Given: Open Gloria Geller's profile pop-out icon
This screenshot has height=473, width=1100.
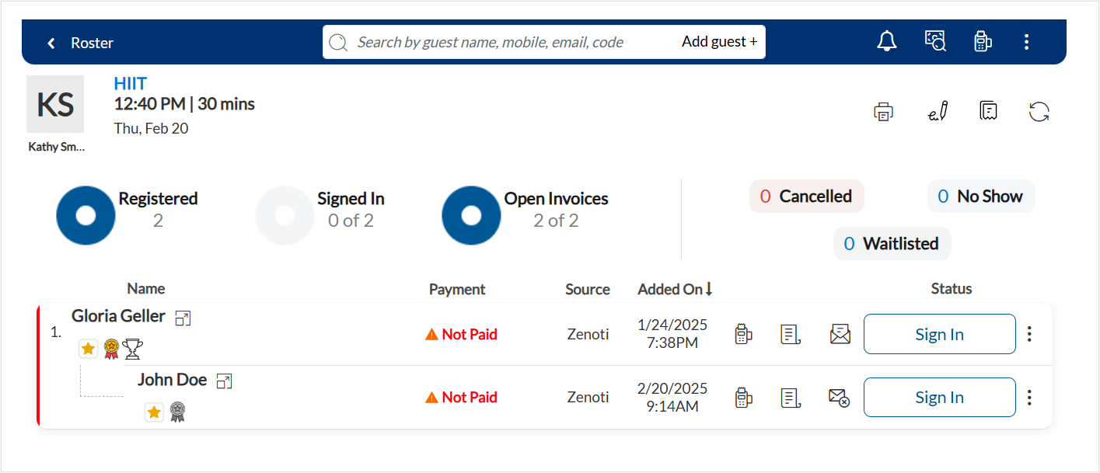Looking at the screenshot, I should [183, 318].
